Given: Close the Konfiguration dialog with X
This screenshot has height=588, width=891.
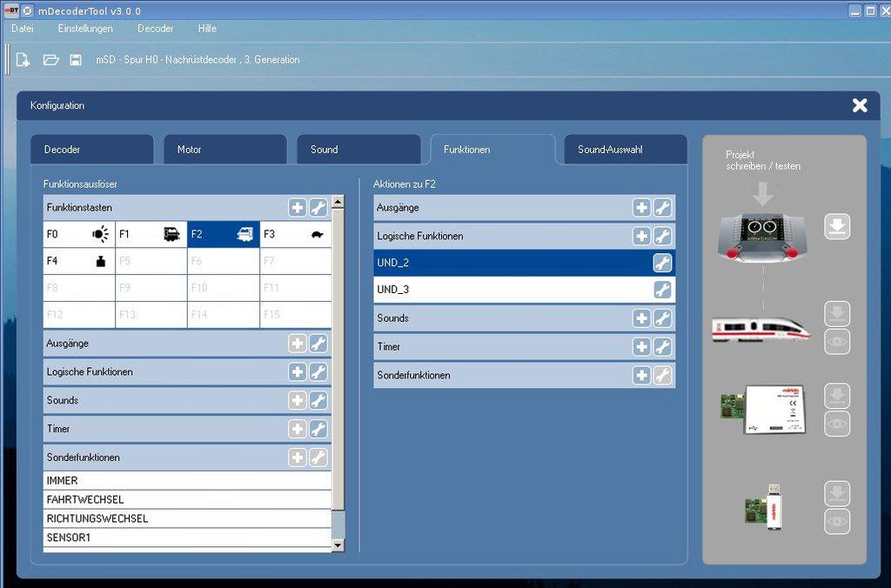Looking at the screenshot, I should 860,105.
